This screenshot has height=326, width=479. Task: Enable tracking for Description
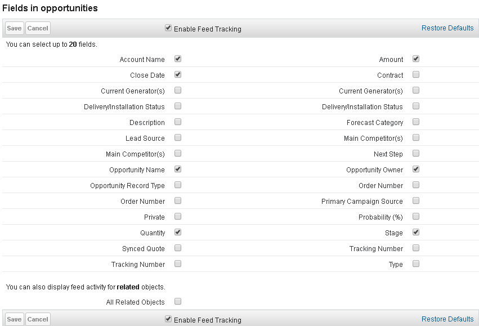click(177, 122)
